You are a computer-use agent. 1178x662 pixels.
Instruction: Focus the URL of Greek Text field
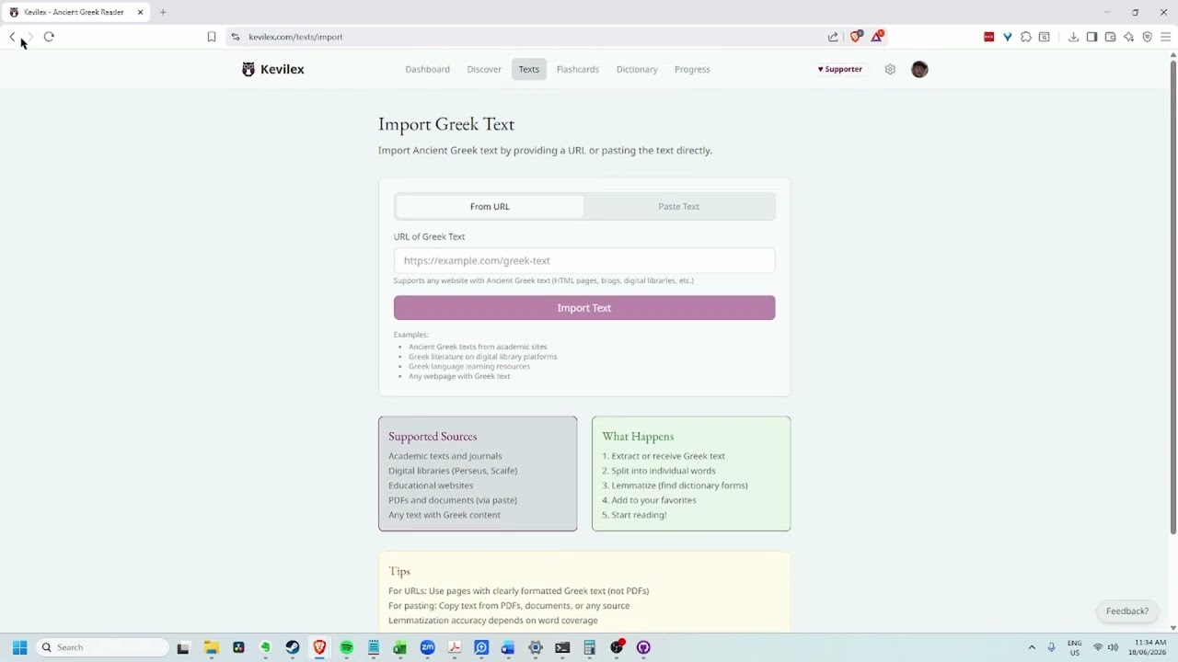click(584, 260)
